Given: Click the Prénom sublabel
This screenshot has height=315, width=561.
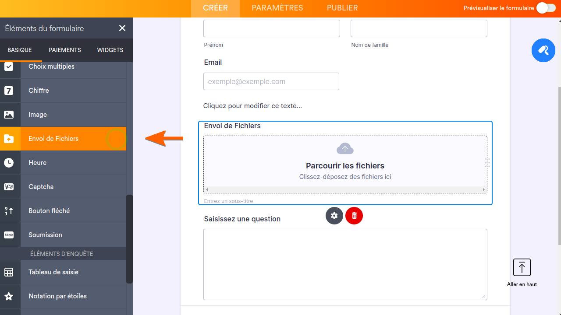Looking at the screenshot, I should (213, 45).
